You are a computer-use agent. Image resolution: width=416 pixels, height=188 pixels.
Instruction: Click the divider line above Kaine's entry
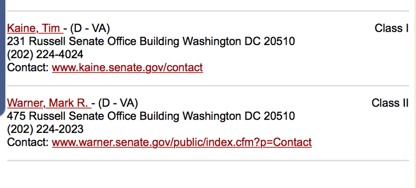pos(208,11)
